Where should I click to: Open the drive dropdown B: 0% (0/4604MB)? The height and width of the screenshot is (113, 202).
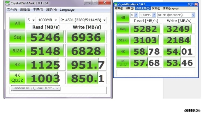(176, 15)
